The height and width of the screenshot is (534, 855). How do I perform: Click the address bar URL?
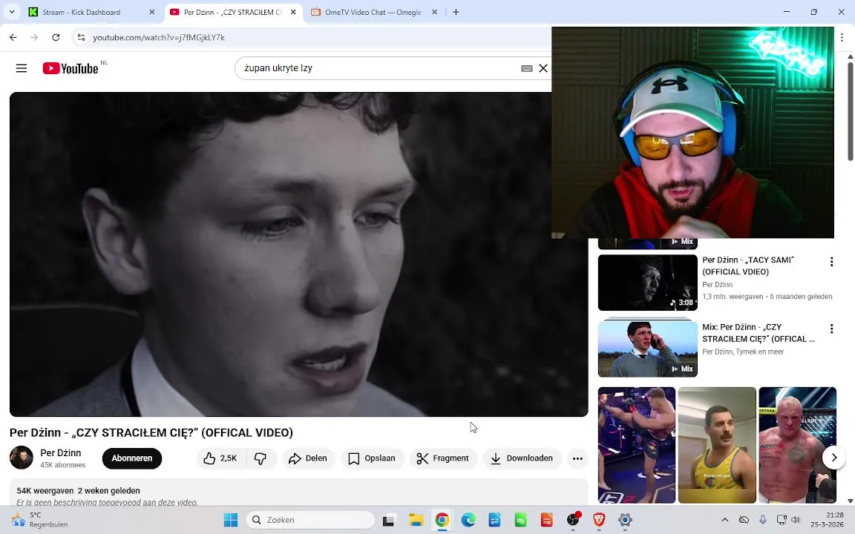[x=159, y=38]
